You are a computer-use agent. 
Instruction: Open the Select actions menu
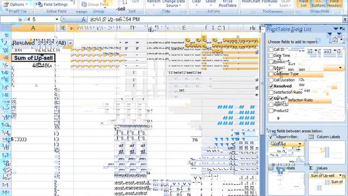tap(210, 3)
